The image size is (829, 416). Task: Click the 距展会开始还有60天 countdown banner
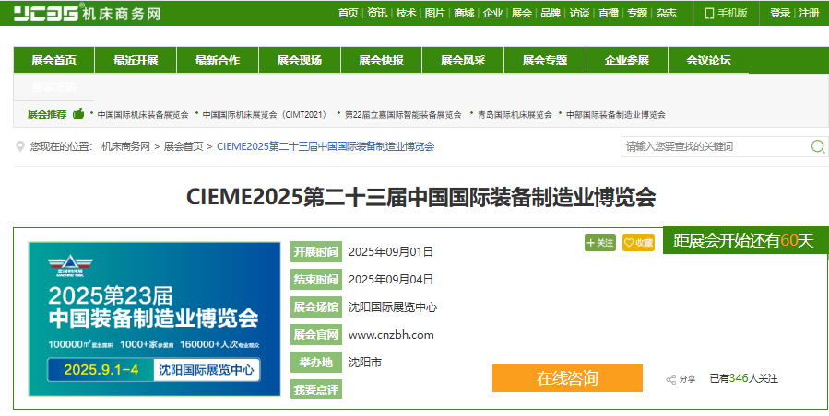(743, 240)
